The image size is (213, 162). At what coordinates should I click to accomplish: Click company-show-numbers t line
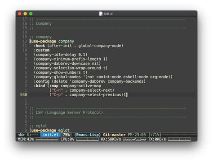pyautogui.click(x=61, y=72)
